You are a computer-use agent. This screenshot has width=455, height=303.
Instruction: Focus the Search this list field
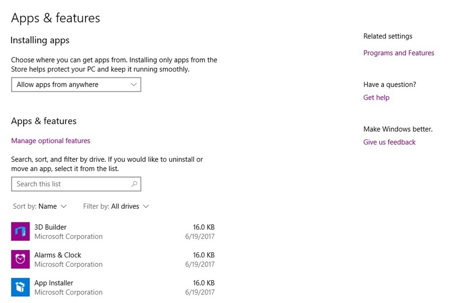point(71,184)
